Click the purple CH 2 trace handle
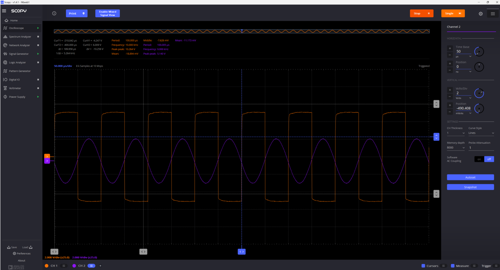Viewport: 500px width, 270px height. click(x=47, y=161)
